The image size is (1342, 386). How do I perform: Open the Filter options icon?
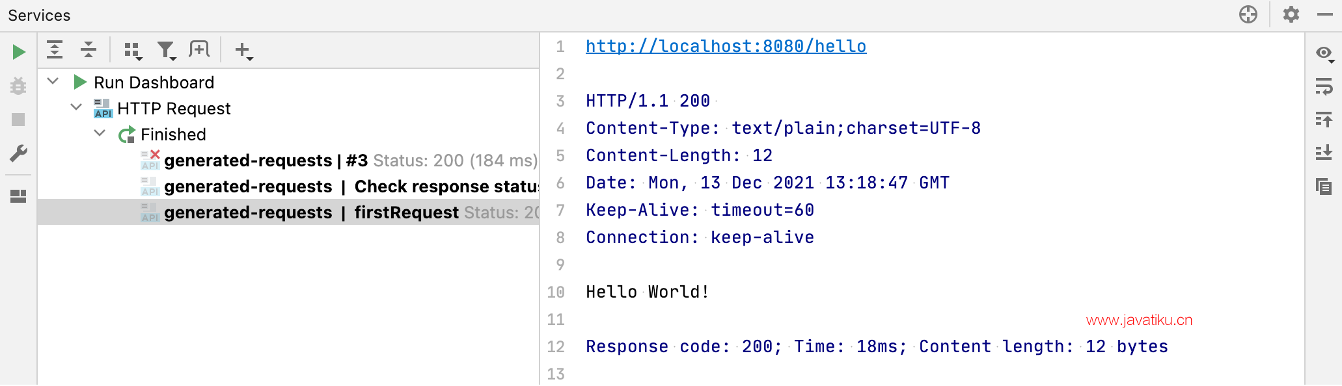[167, 51]
